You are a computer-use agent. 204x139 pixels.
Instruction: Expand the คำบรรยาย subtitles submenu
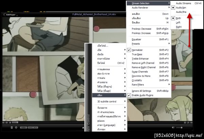[109, 82]
